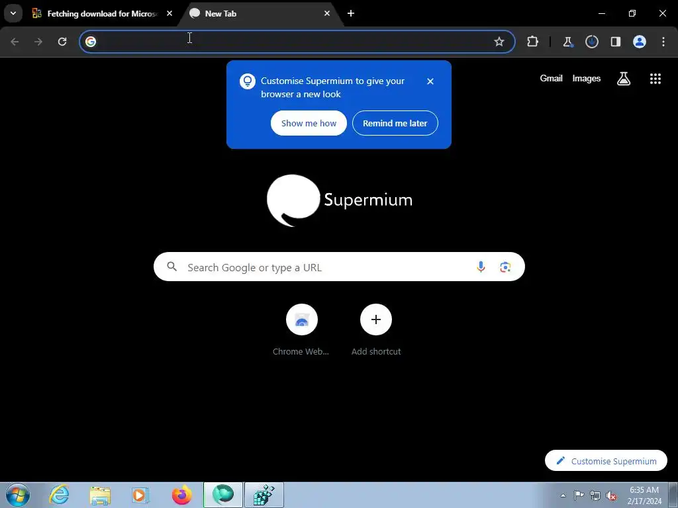Close the Fetching download tab

tap(169, 14)
